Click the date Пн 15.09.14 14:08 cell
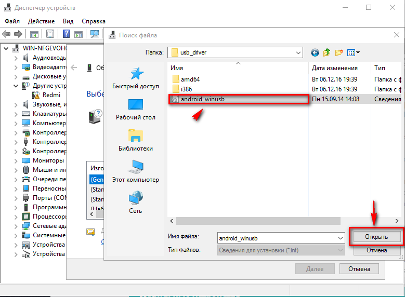The height and width of the screenshot is (297, 405). tap(335, 99)
